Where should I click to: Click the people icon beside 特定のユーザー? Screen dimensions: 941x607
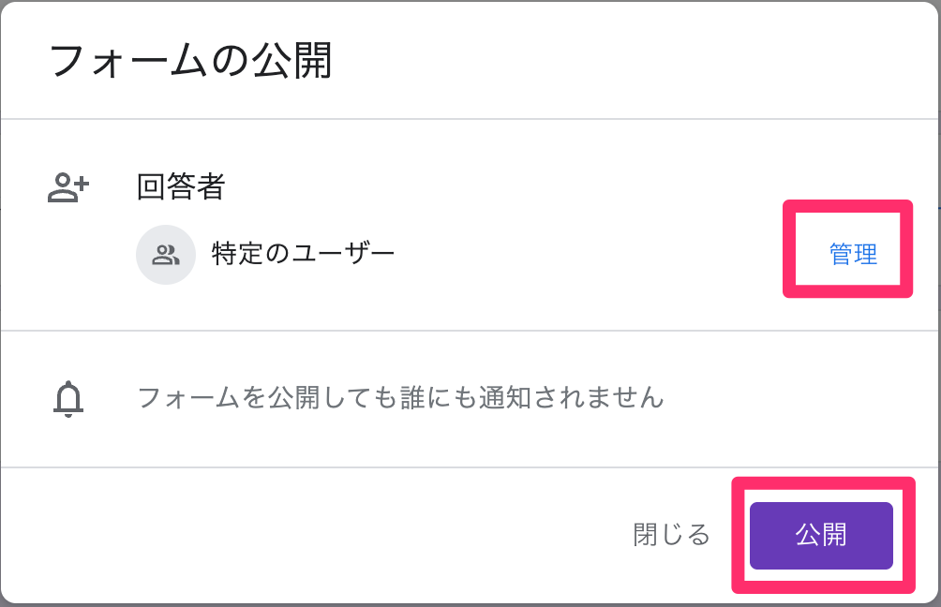pos(166,254)
